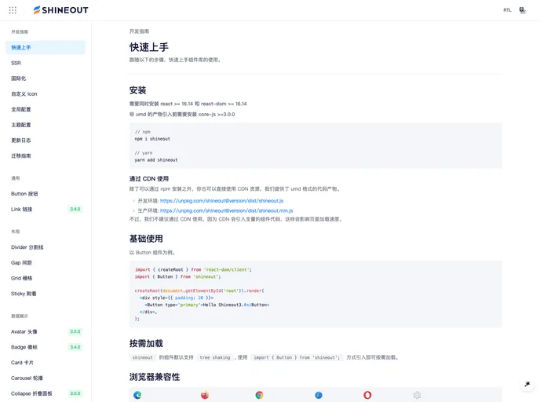The height and width of the screenshot is (402, 540).
Task: Click the 通用 sidebar group label
Action: point(16,178)
